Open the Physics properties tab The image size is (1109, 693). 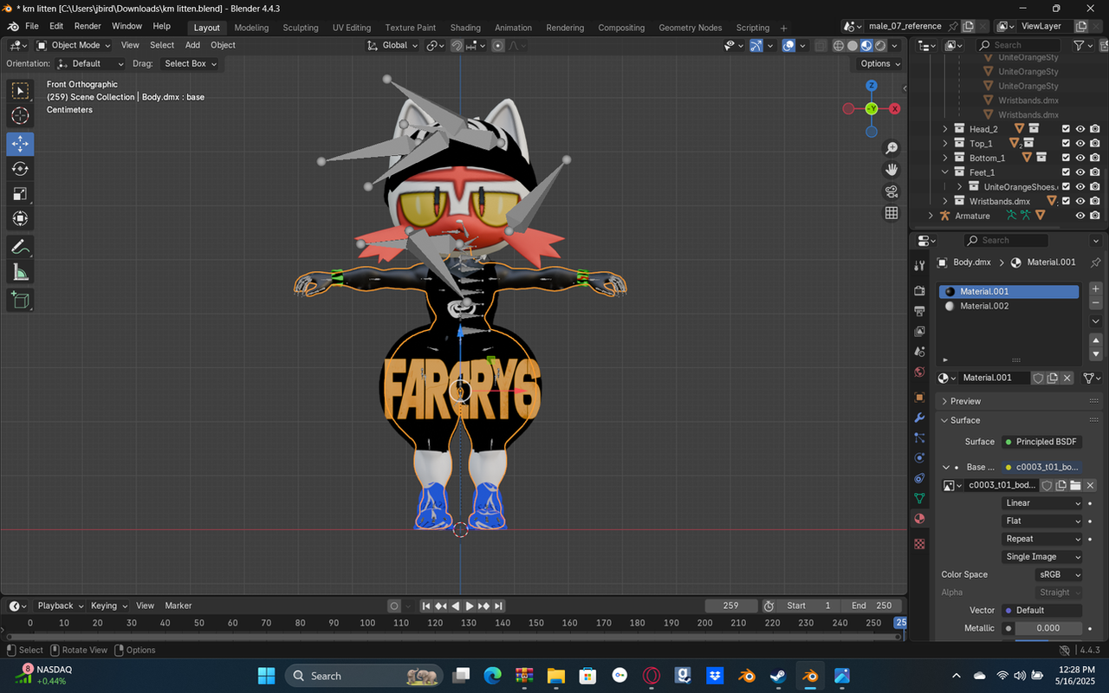tap(919, 457)
